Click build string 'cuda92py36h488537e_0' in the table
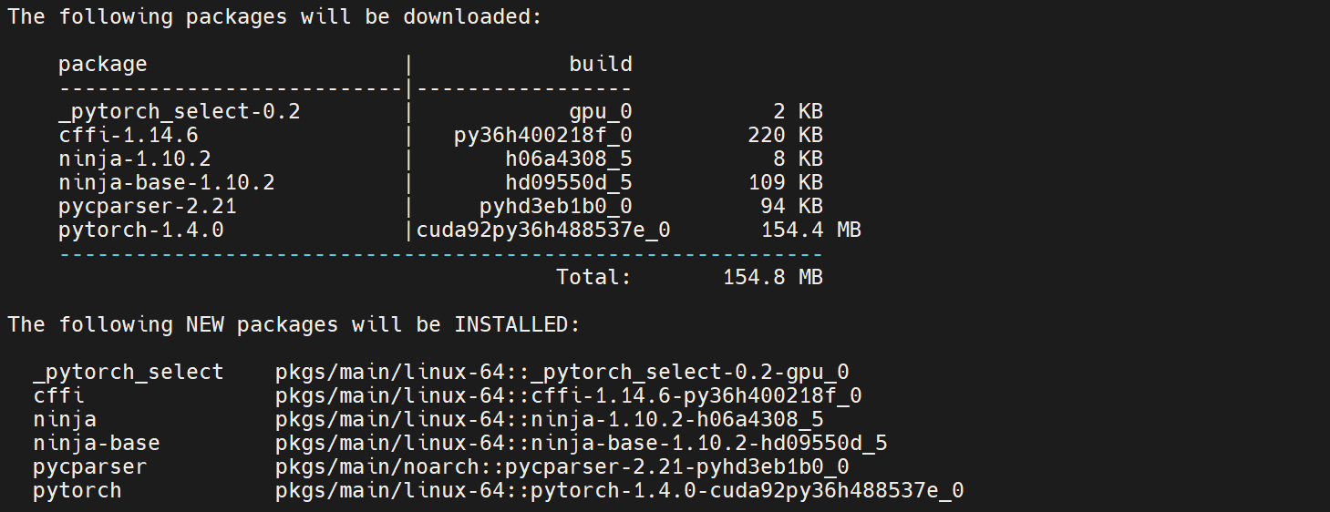The image size is (1330, 512). (x=543, y=230)
